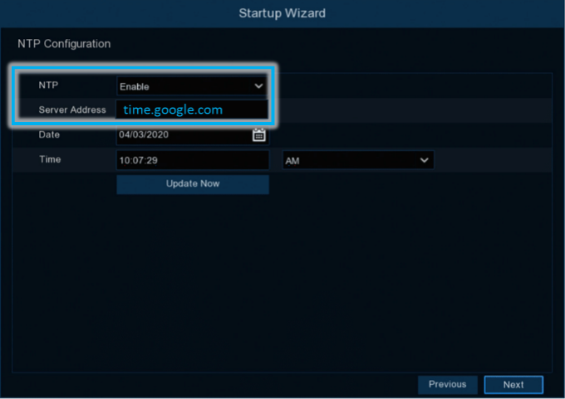Screen dimensions: 565x399
Task: Select the Date field showing 04/03/2020
Action: 183,134
